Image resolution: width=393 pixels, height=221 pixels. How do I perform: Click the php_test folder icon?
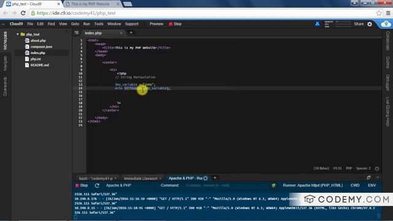23,34
